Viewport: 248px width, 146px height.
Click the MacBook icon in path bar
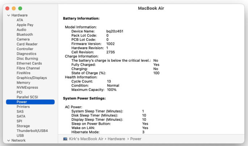(65, 139)
